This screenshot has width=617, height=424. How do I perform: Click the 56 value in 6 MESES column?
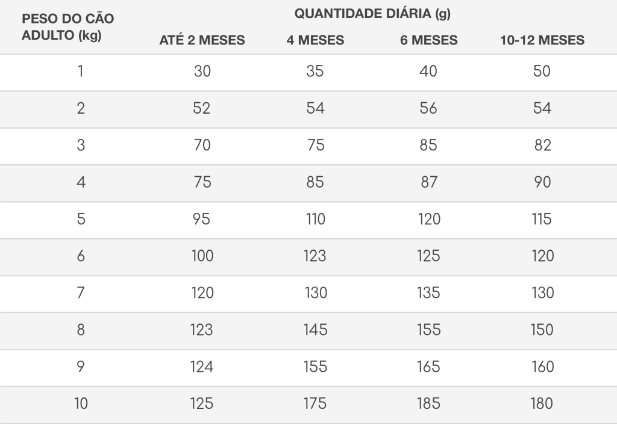click(428, 108)
